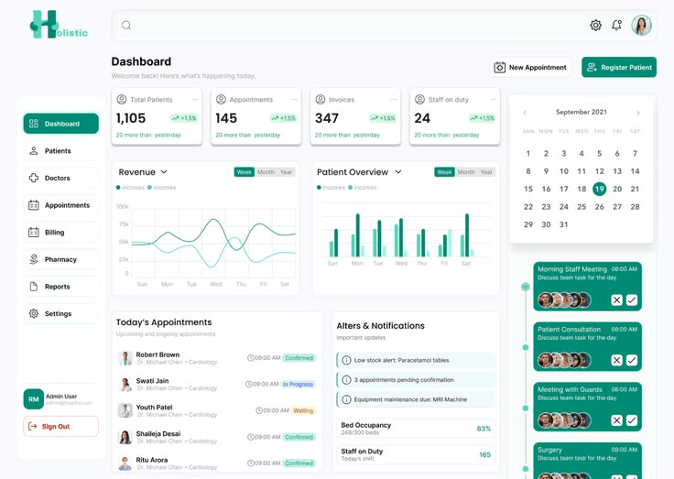Expand the Patient Overview dropdown chevron
This screenshot has width=674, height=479.
[398, 172]
